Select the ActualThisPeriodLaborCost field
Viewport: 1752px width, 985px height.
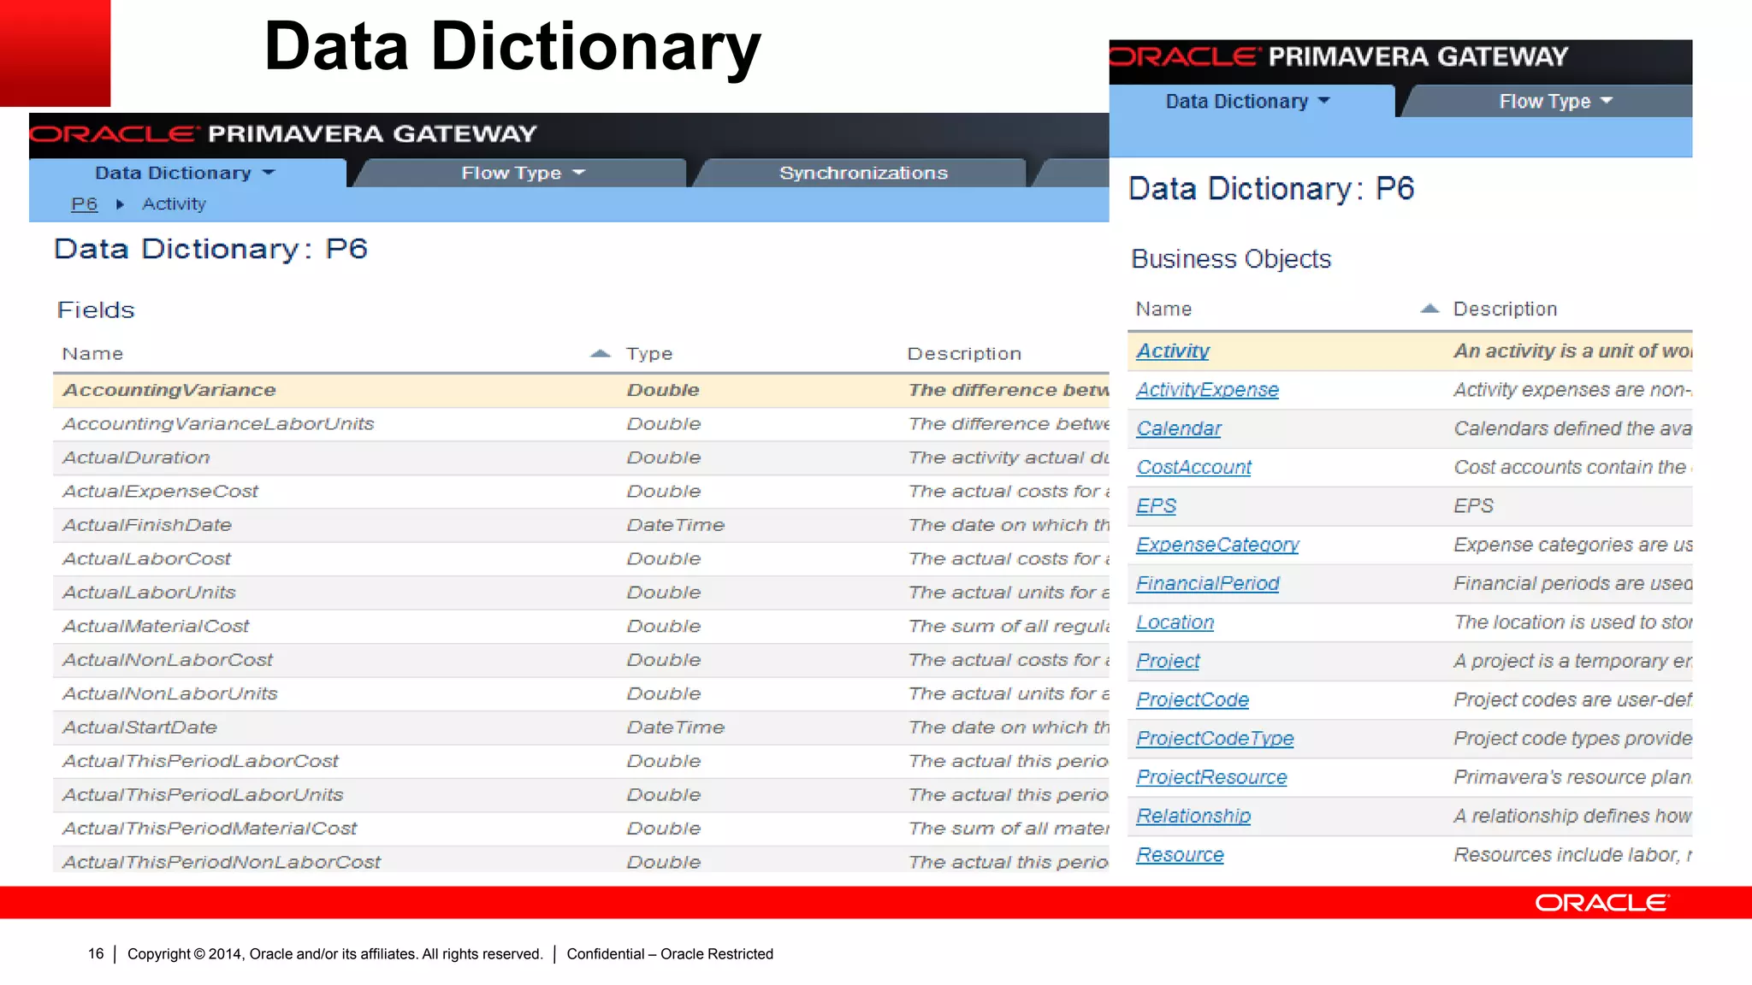coord(200,761)
